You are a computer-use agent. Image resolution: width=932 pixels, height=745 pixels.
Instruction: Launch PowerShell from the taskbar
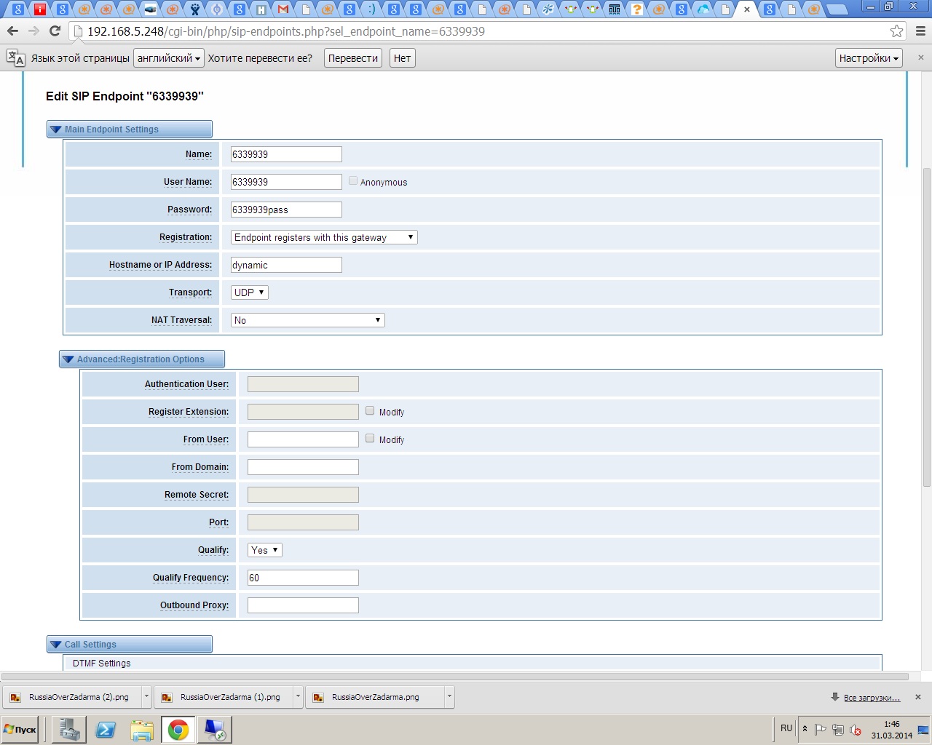pos(106,730)
